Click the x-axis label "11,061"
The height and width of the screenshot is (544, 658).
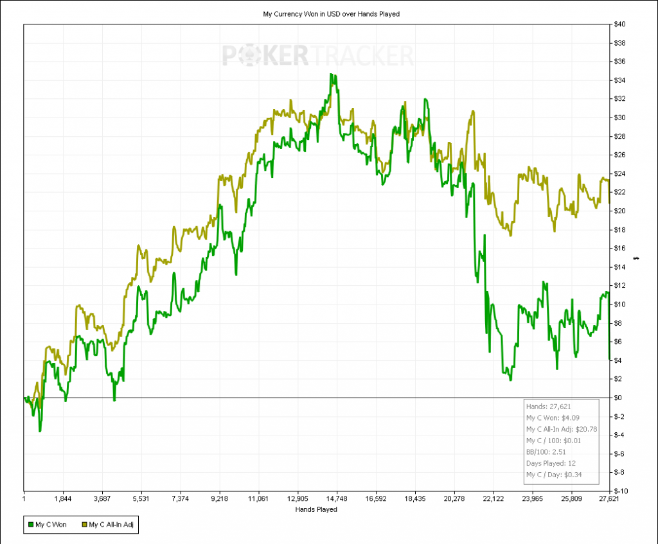point(258,498)
